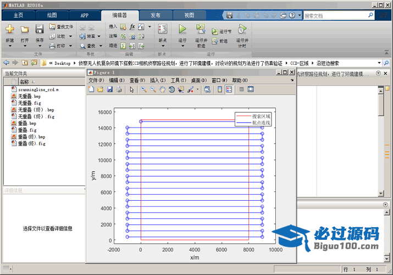Switch to the 绘图 (Plots) ribbon tab
Screen dimensions: 393x275
52,15
